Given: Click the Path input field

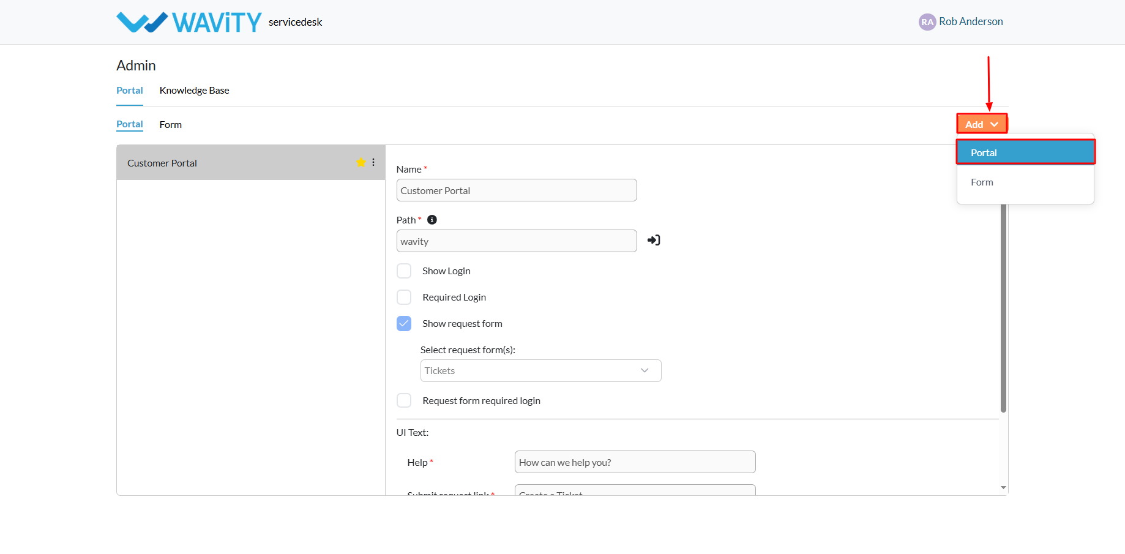Looking at the screenshot, I should (517, 241).
